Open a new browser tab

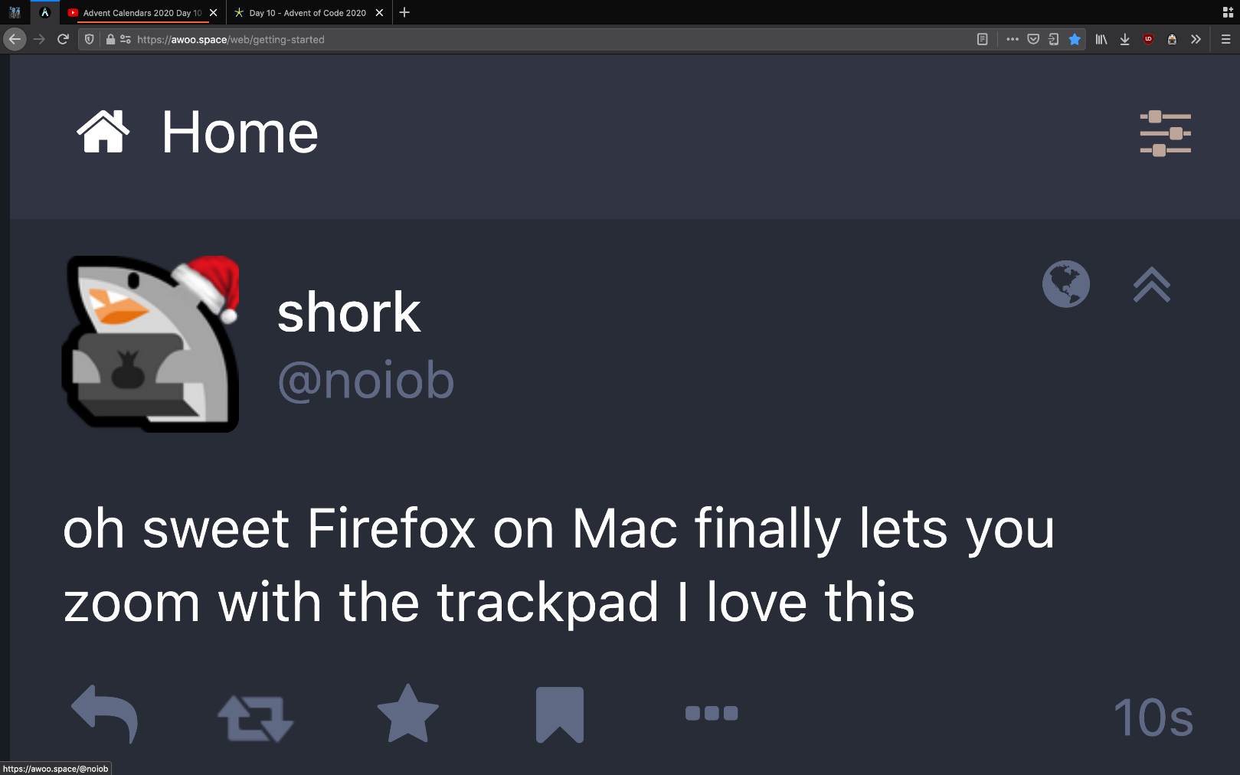point(404,12)
